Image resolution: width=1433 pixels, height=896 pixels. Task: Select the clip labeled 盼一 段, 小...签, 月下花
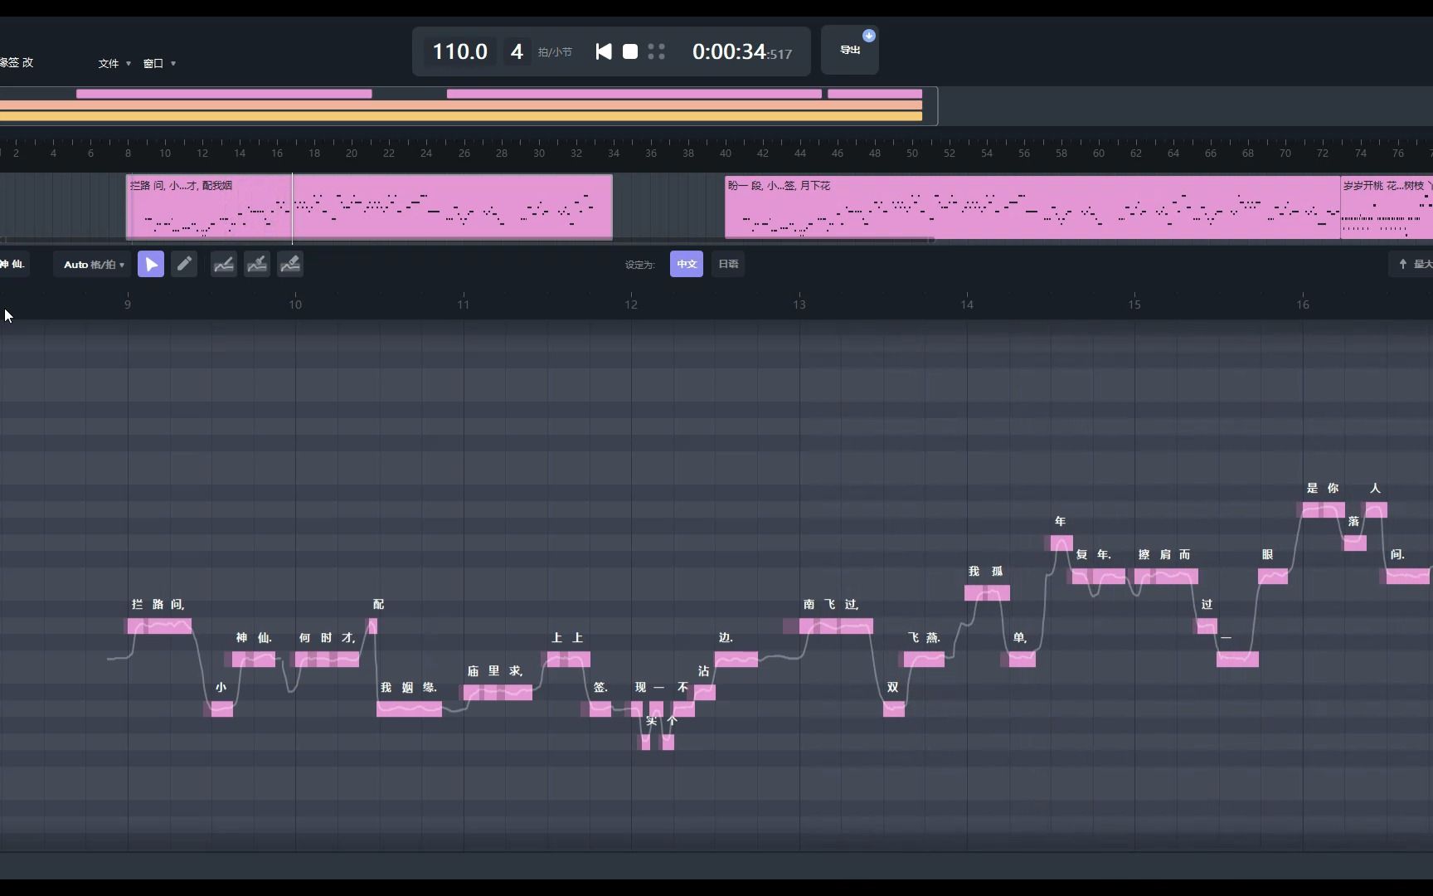pyautogui.click(x=1032, y=207)
